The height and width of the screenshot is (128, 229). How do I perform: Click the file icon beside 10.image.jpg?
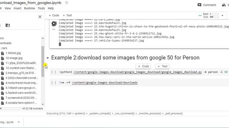coord(3,58)
